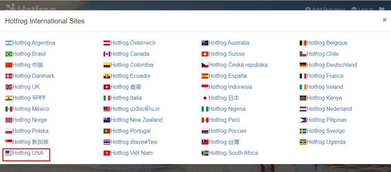391x172 pixels.
Task: Click the Argentina flag icon
Action: (9, 43)
